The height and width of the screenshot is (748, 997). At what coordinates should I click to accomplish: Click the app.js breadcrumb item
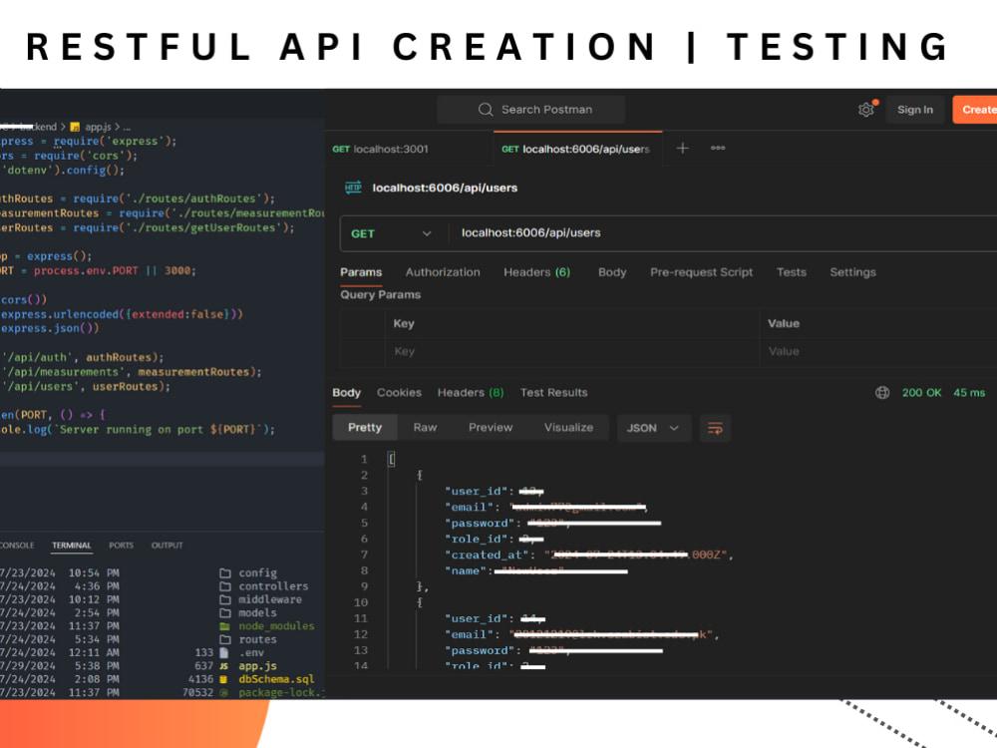pos(98,127)
